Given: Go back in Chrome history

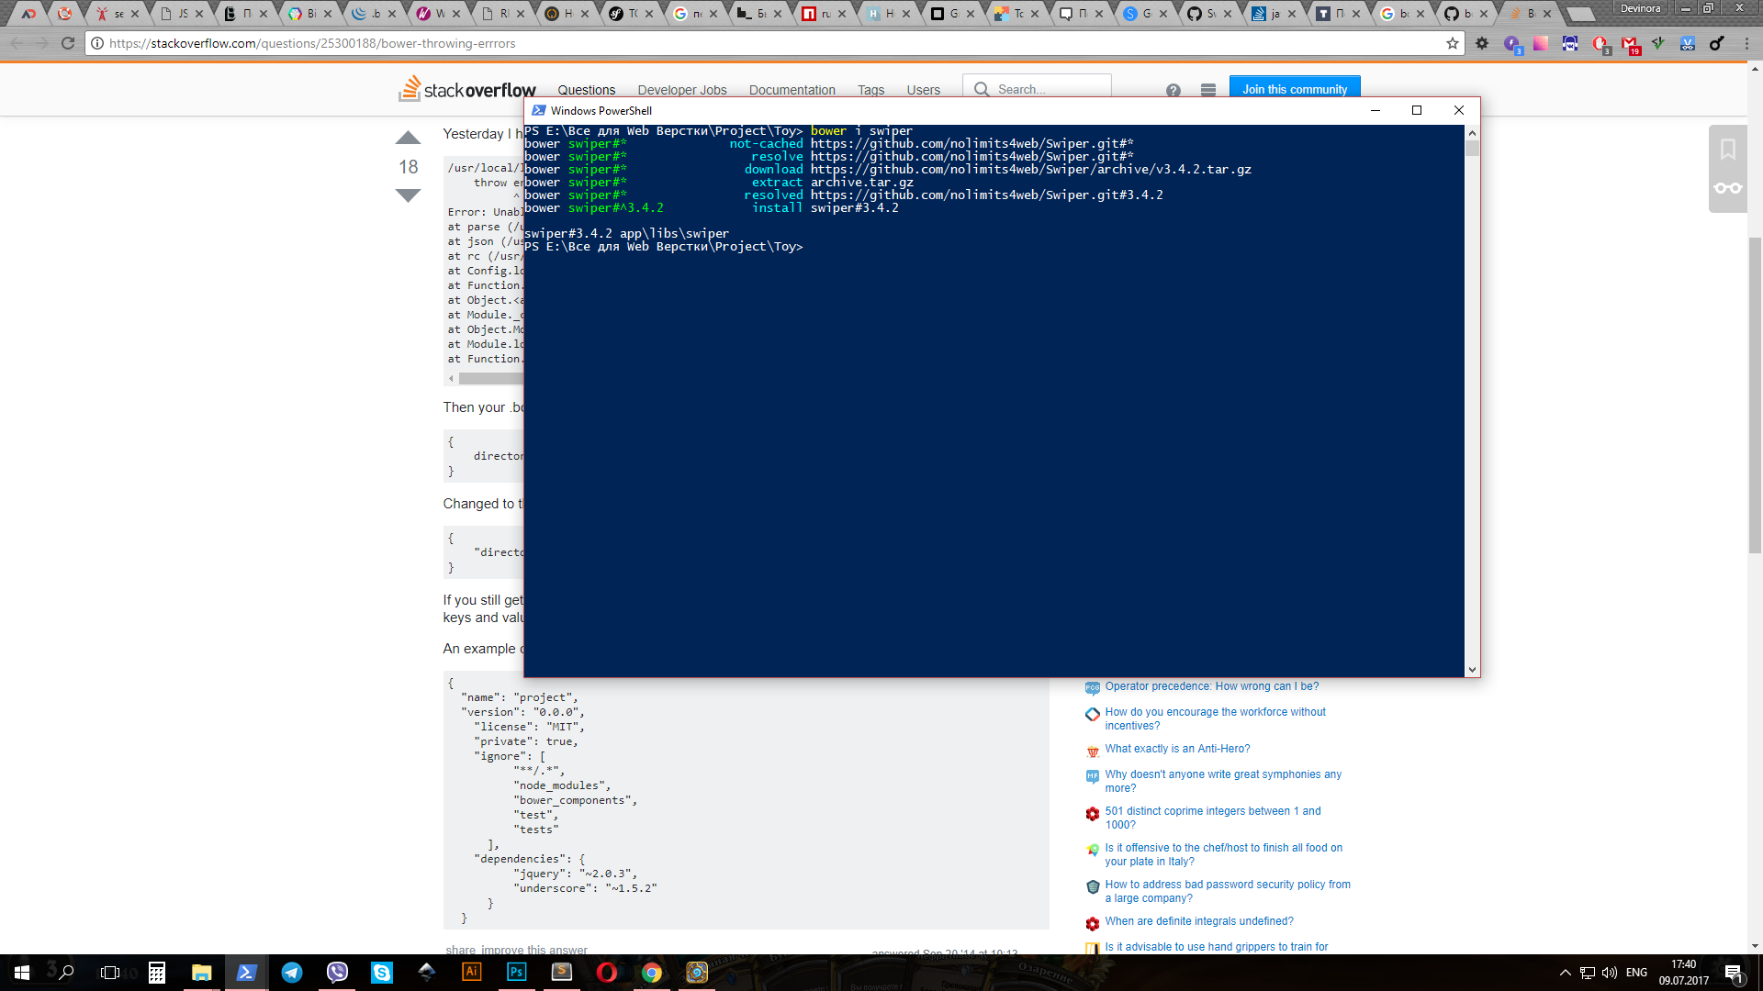Looking at the screenshot, I should [17, 43].
